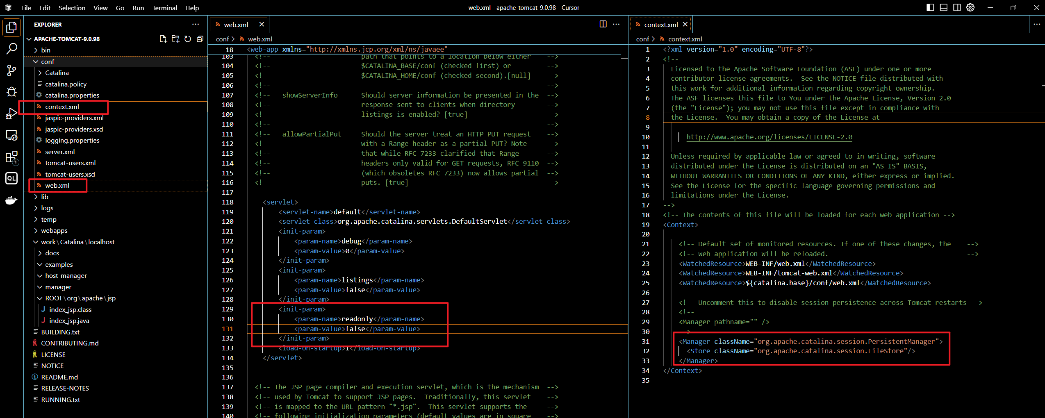Open Source Control view in activity bar
Screen dimensions: 1045x418
(x=11, y=70)
